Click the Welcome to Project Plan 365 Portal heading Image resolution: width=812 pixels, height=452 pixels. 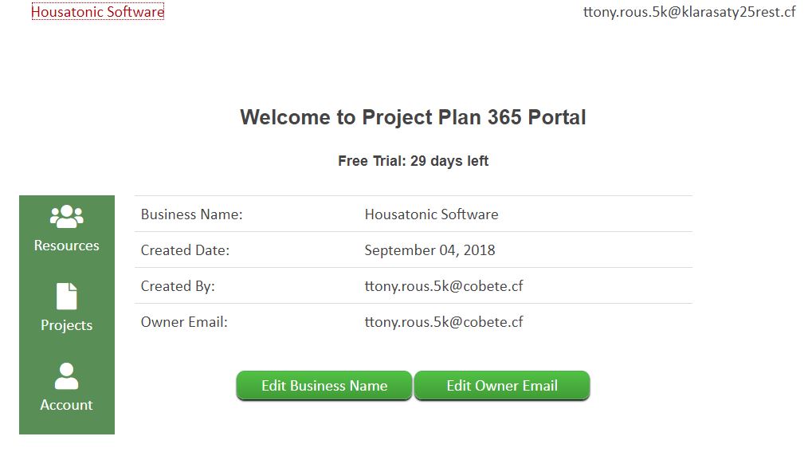click(413, 117)
